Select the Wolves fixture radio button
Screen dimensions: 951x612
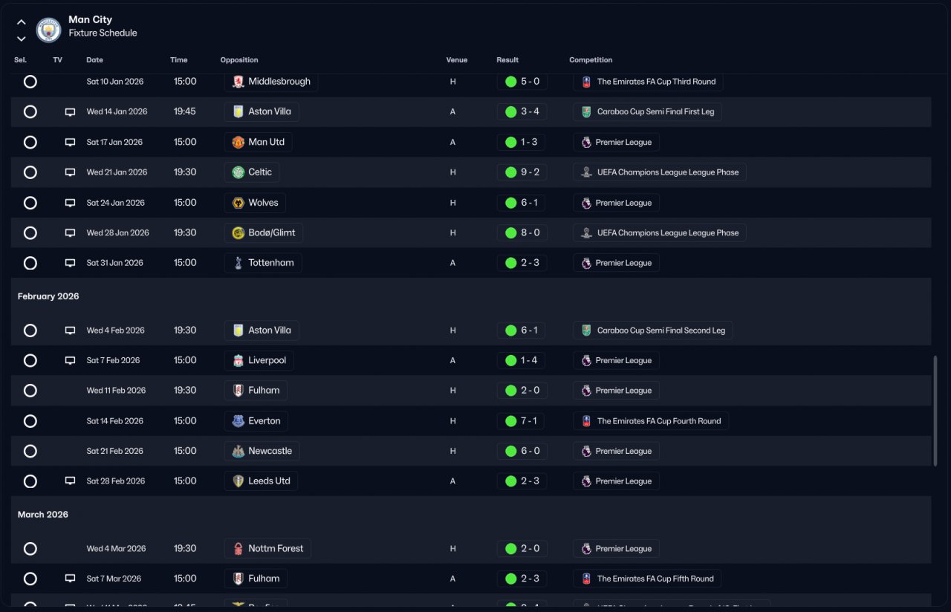(30, 203)
